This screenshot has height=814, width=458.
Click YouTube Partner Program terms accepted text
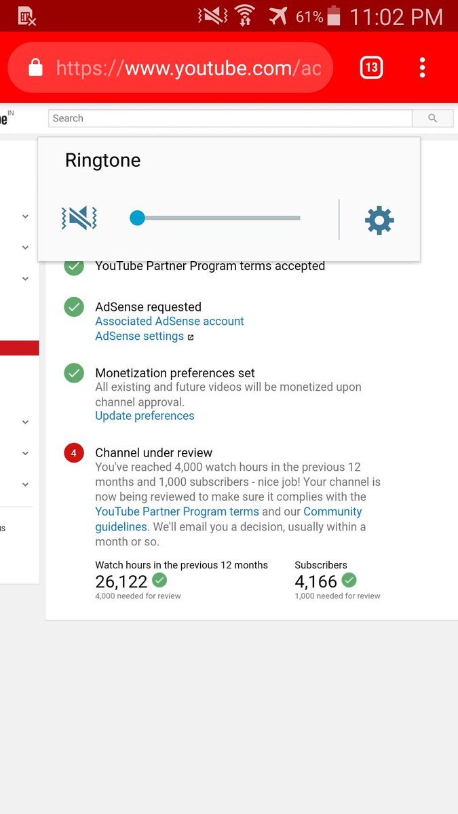point(210,266)
